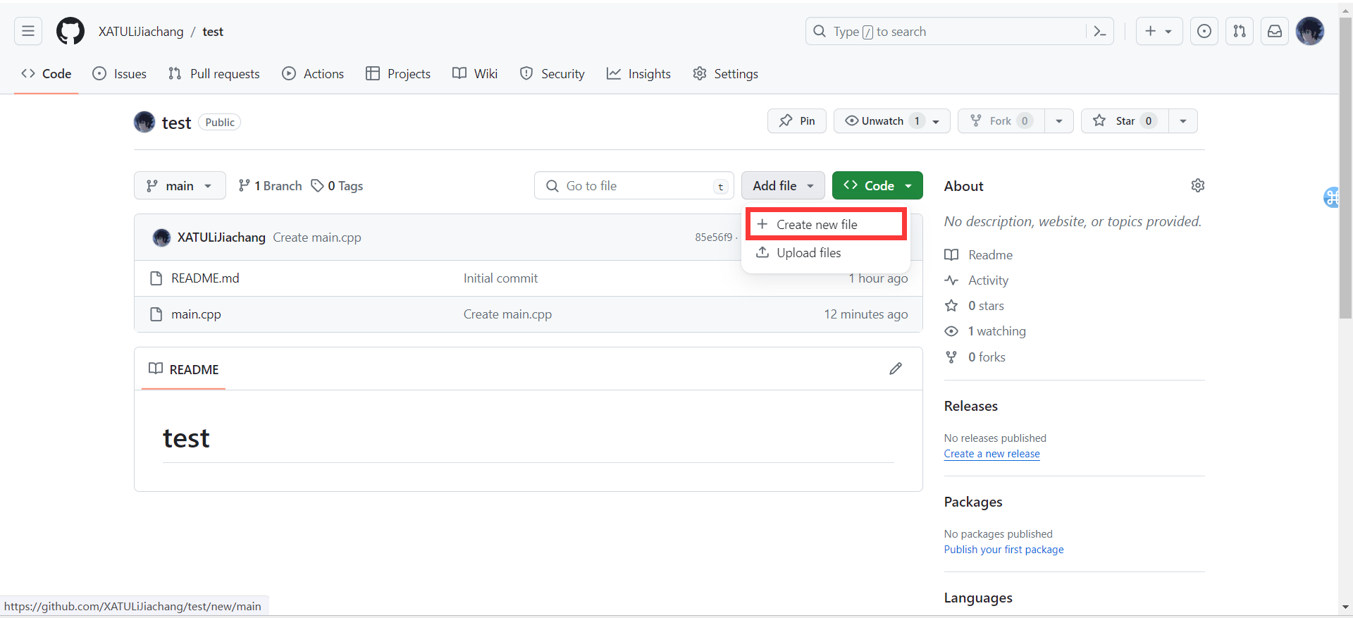Screen dimensions: 1353x618
Task: Select Create new file menu item
Action: click(x=826, y=224)
